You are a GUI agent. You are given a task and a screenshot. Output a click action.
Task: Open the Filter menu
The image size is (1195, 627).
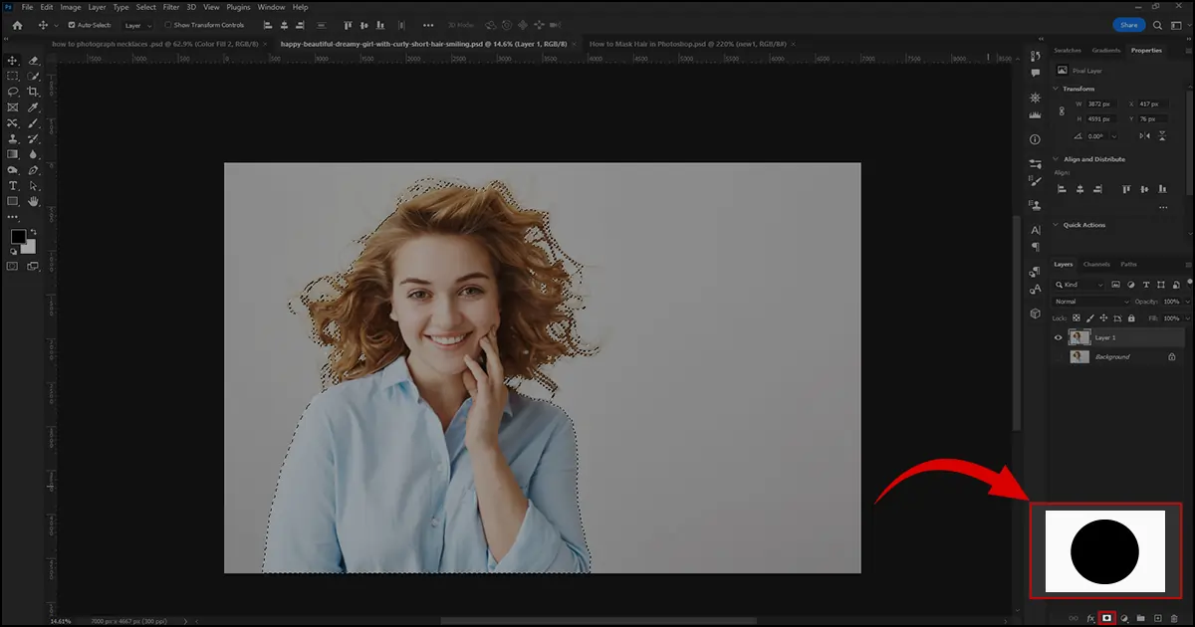(x=170, y=7)
